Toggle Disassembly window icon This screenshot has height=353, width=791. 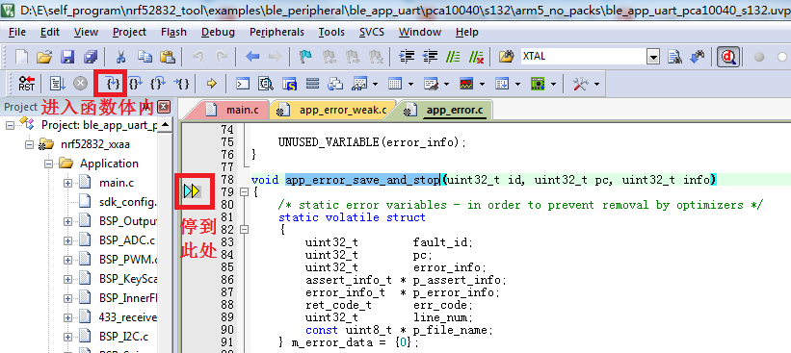(266, 83)
